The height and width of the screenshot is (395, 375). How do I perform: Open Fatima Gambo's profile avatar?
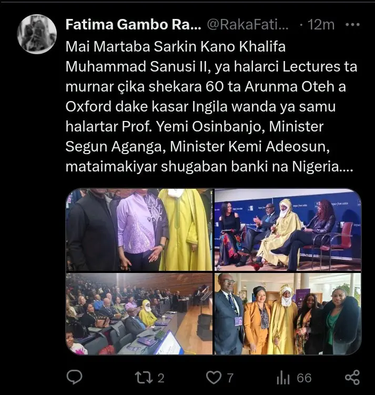tap(37, 34)
